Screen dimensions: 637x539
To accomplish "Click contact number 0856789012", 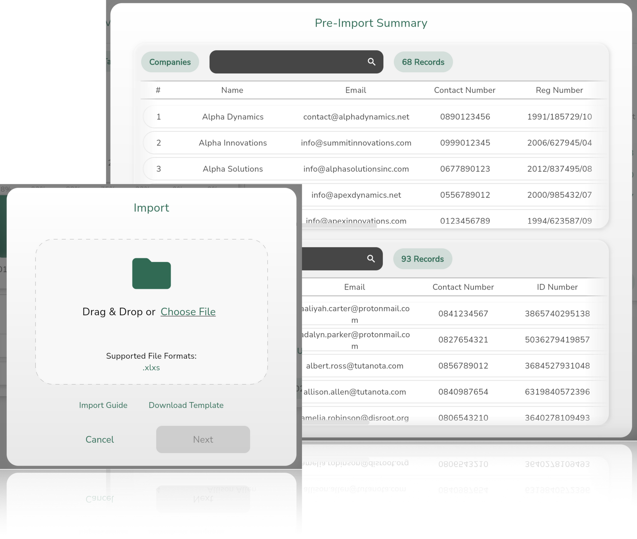I will pyautogui.click(x=463, y=366).
